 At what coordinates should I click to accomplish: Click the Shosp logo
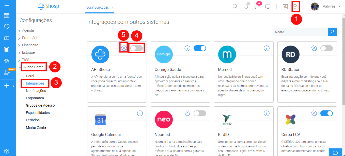[x=48, y=6]
